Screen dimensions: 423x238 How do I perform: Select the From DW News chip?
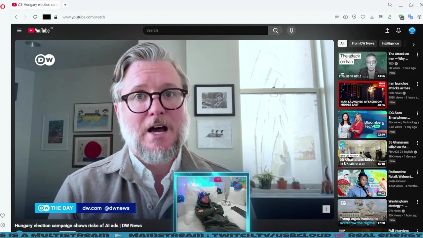[363, 43]
